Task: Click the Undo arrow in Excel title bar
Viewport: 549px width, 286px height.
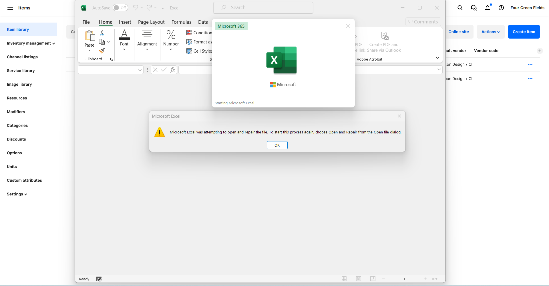Action: pos(136,8)
